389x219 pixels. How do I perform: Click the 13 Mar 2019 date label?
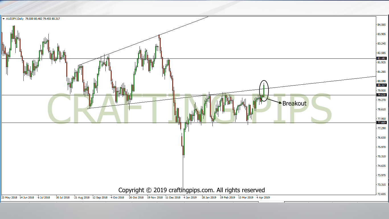246,197
